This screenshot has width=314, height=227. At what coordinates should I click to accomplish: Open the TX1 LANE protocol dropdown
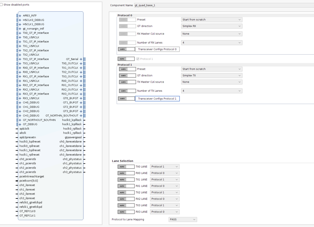[x=165, y=180]
